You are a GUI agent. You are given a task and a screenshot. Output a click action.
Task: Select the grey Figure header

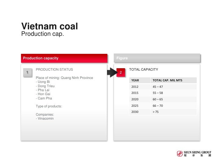pyautogui.click(x=157, y=58)
